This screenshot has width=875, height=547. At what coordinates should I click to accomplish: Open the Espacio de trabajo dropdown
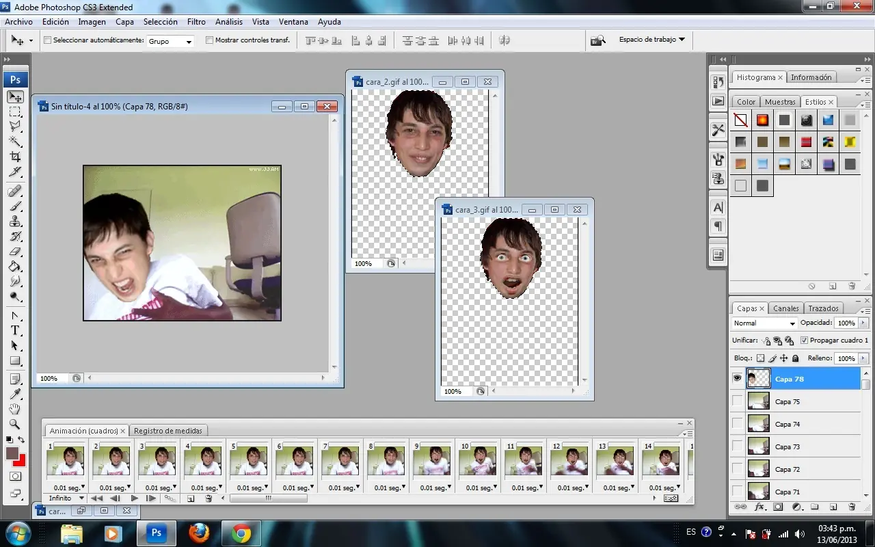point(651,40)
